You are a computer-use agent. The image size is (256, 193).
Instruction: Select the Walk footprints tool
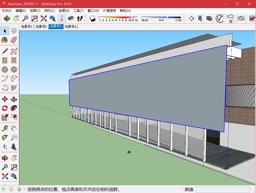point(80,18)
